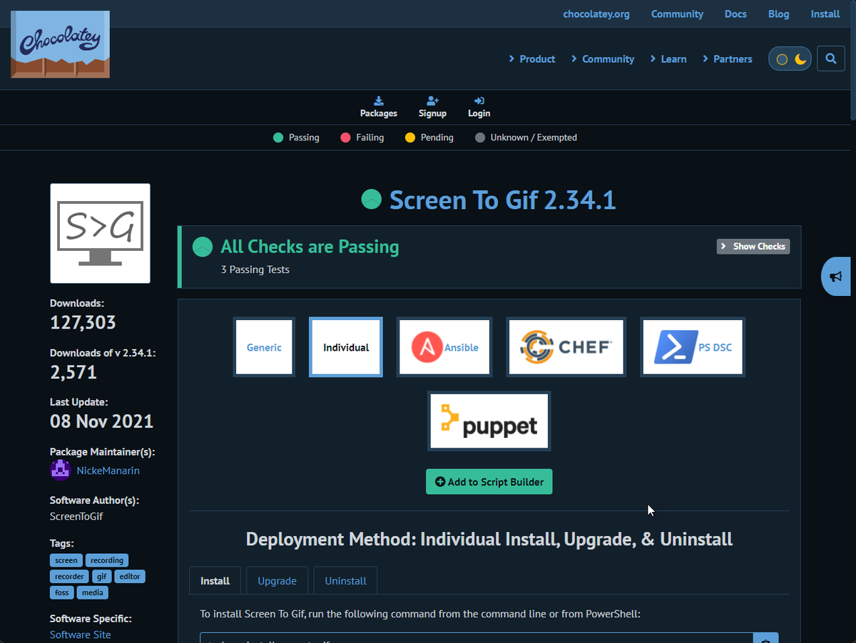This screenshot has height=643, width=856.
Task: Select the PS DSC deployment method
Action: [693, 347]
